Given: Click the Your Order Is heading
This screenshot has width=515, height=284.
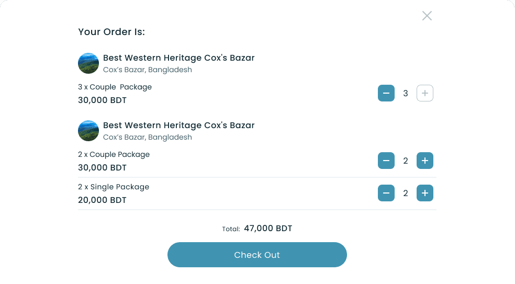Looking at the screenshot, I should click(x=111, y=32).
